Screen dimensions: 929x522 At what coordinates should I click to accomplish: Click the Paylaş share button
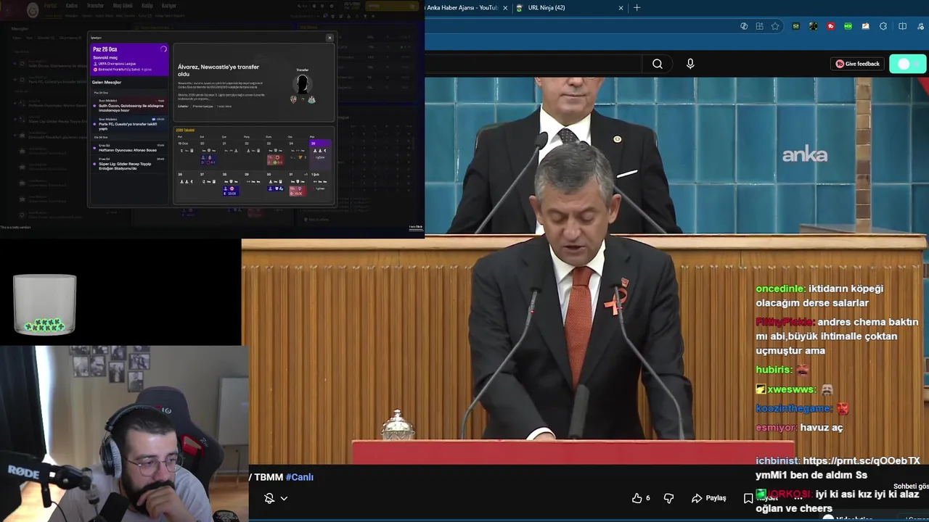click(709, 498)
